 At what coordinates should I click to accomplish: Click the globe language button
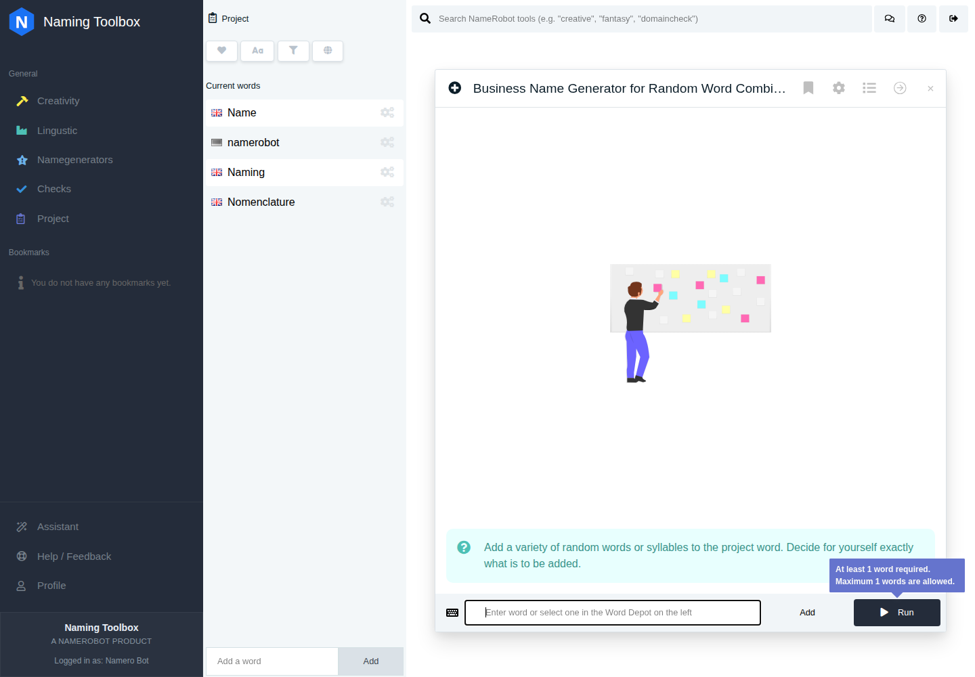328,51
